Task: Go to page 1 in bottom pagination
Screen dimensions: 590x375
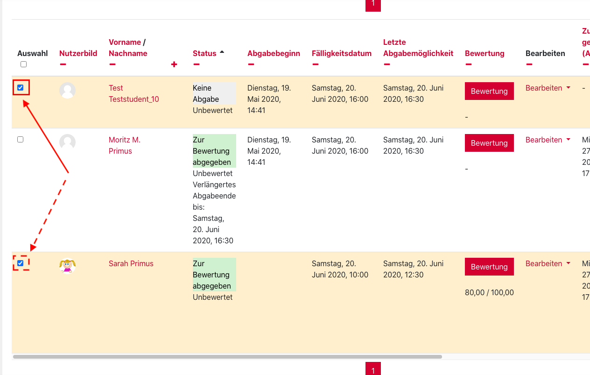Action: click(373, 370)
